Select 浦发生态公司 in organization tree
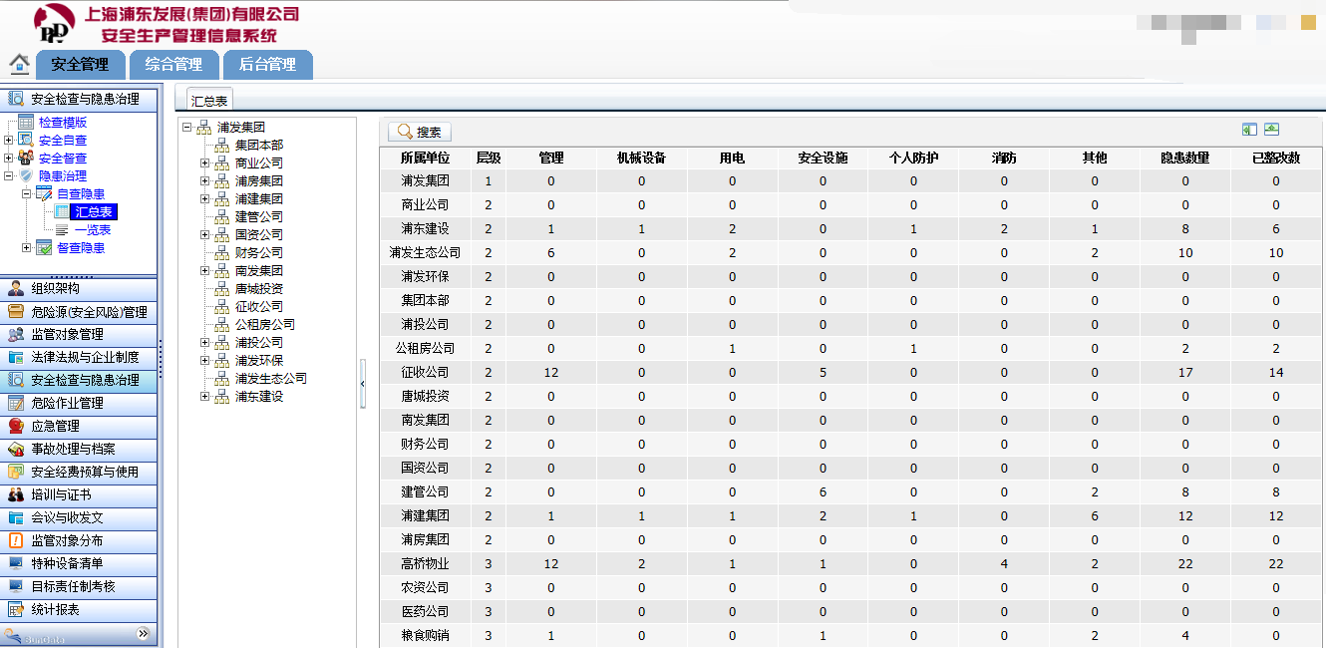 pos(270,379)
